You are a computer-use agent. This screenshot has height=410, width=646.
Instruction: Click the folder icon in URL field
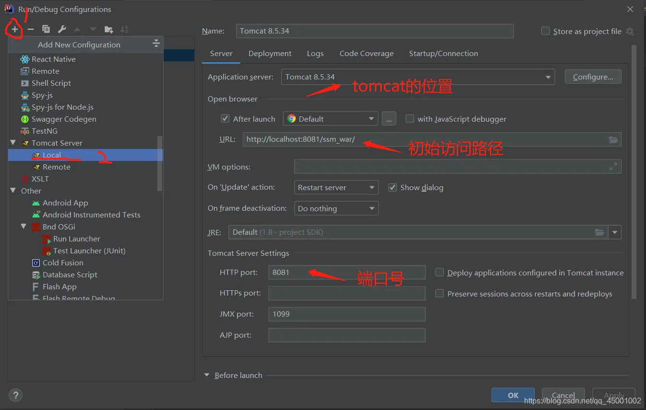point(613,139)
